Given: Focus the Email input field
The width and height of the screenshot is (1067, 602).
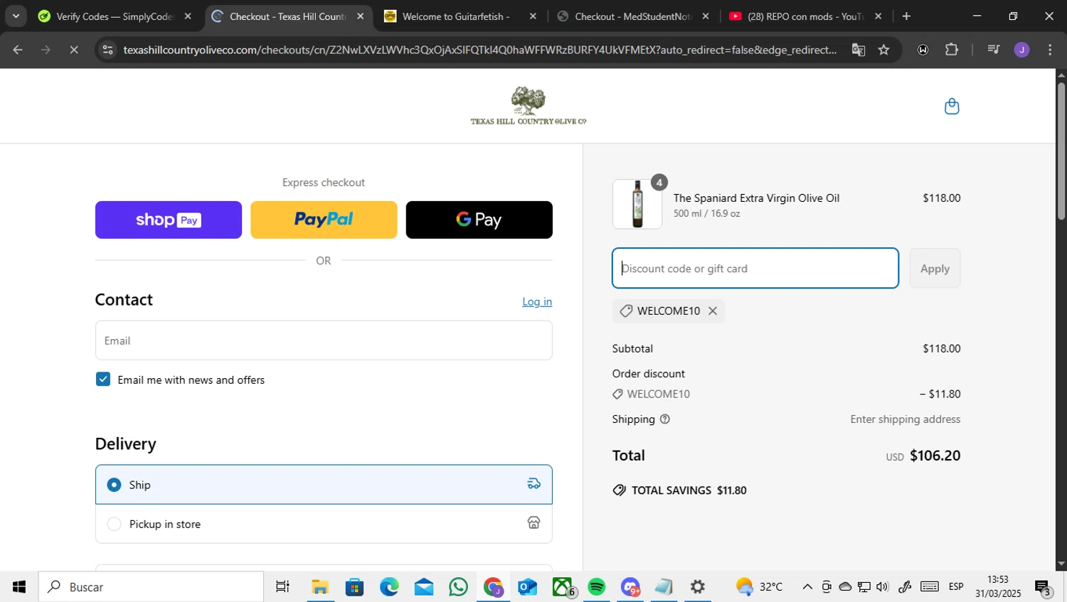Looking at the screenshot, I should coord(324,340).
